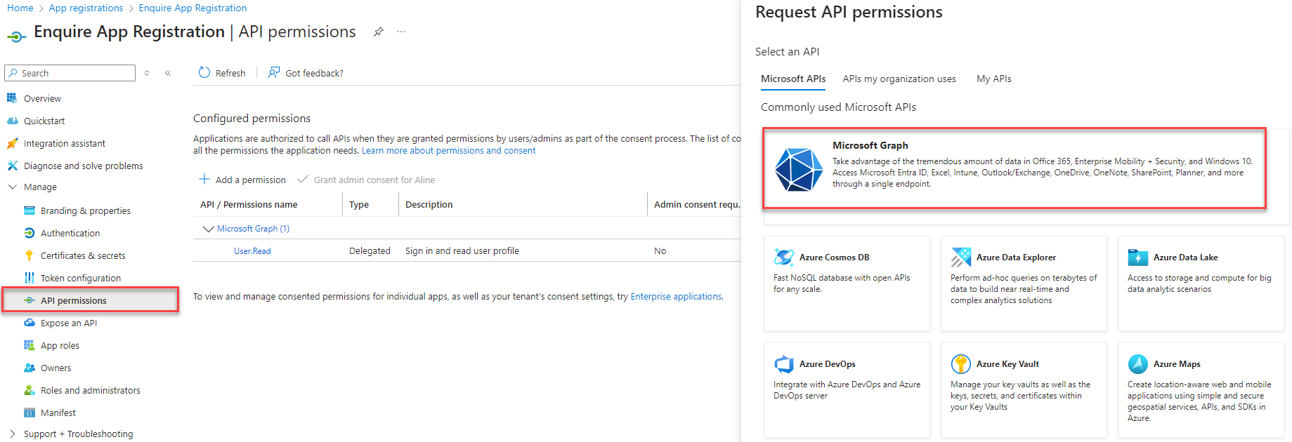Click the Authentication icon
The height and width of the screenshot is (442, 1292).
[29, 233]
